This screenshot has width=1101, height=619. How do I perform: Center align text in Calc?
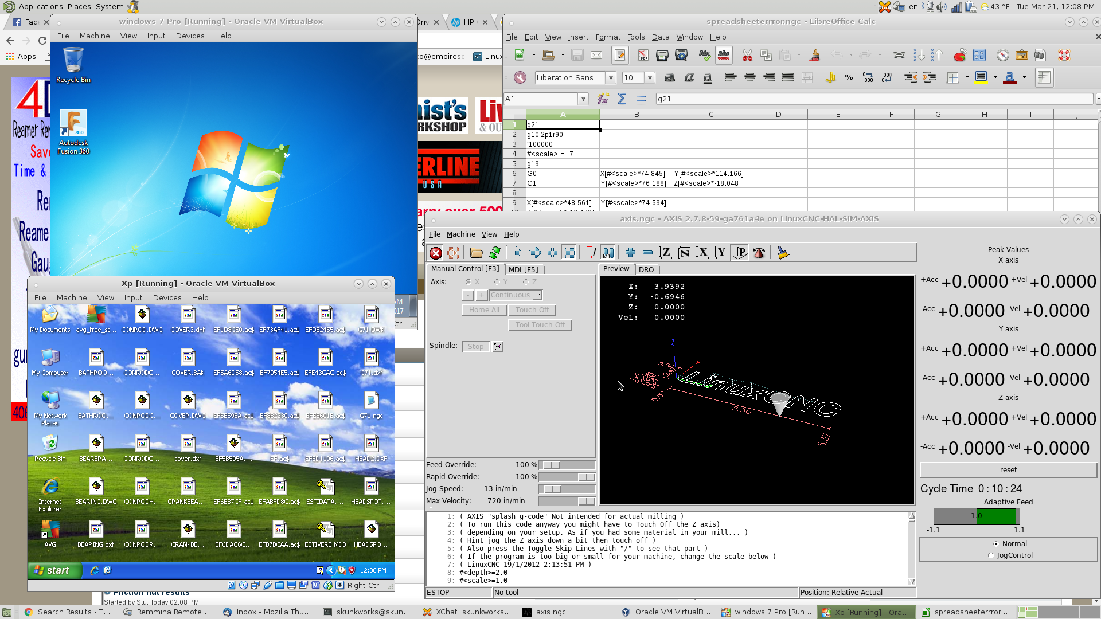749,78
